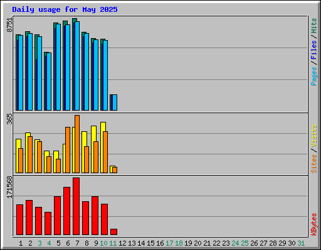This screenshot has width=321, height=250.
Task: Click the day 5 axis label
Action: (58, 243)
